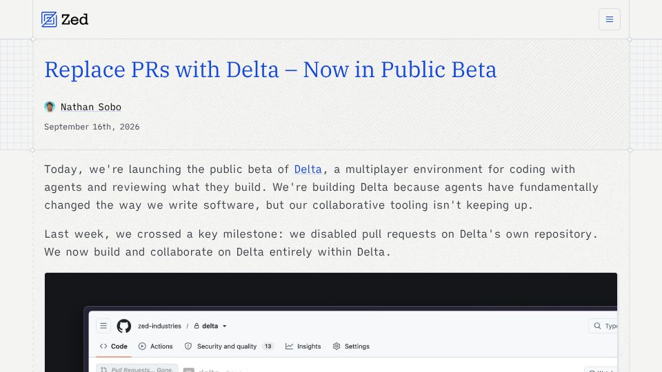Click the embedded GitHub screenshot image
This screenshot has width=662, height=372.
331,322
